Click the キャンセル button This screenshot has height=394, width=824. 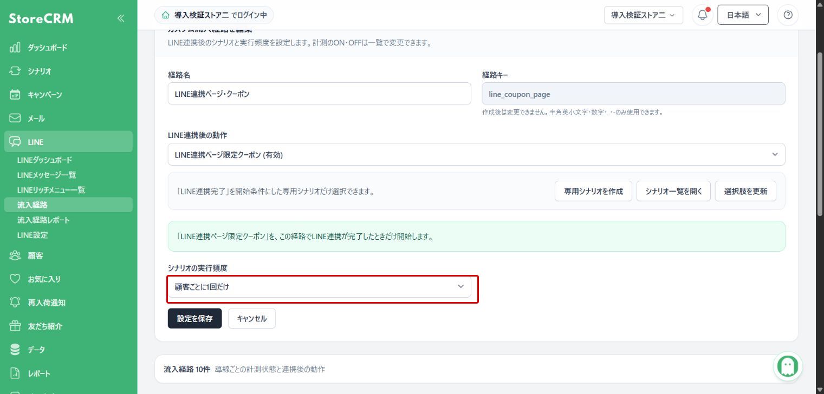coord(252,319)
